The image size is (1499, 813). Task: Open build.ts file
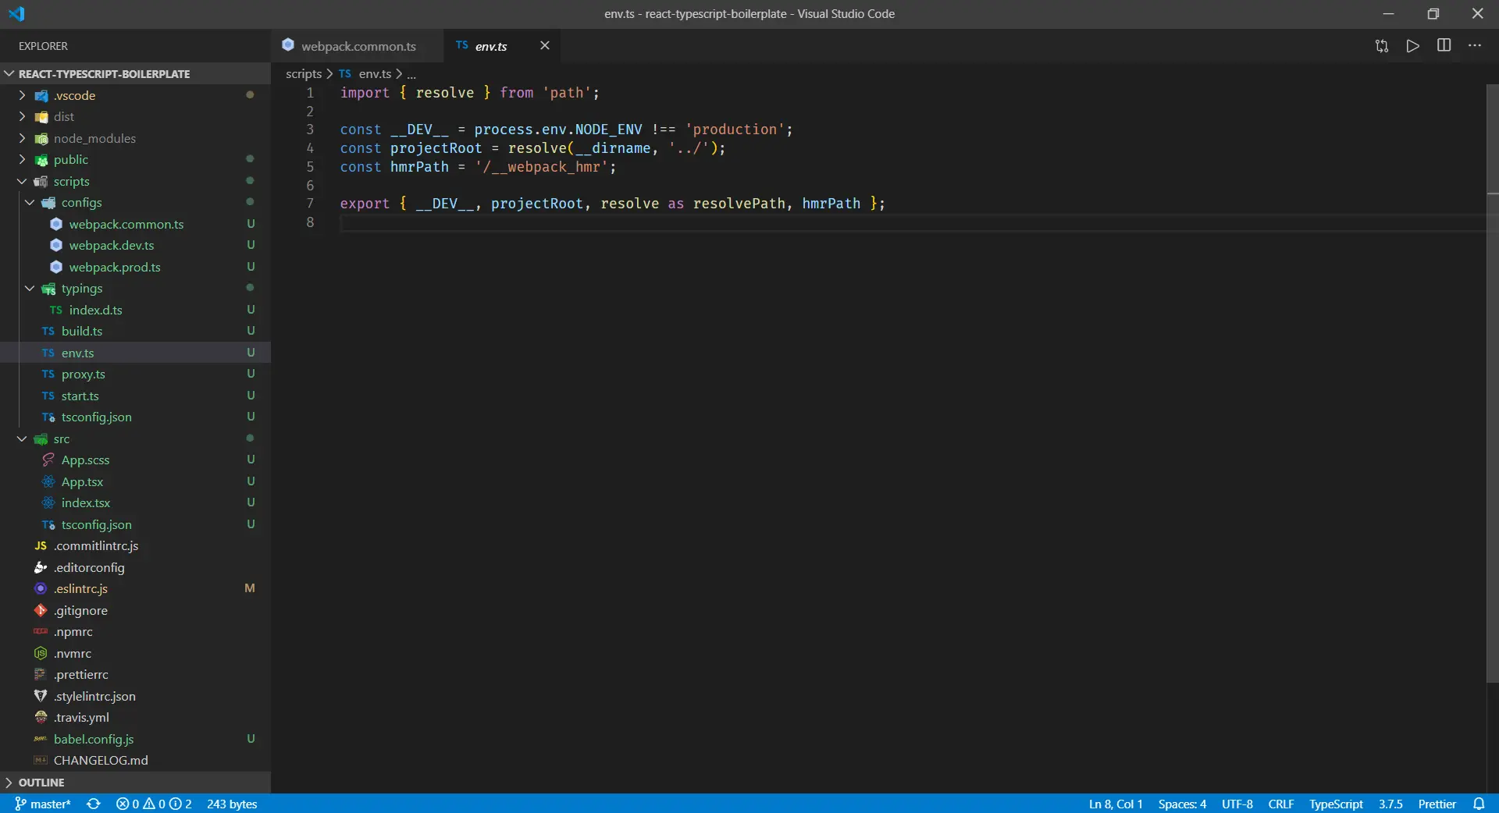[135, 331]
